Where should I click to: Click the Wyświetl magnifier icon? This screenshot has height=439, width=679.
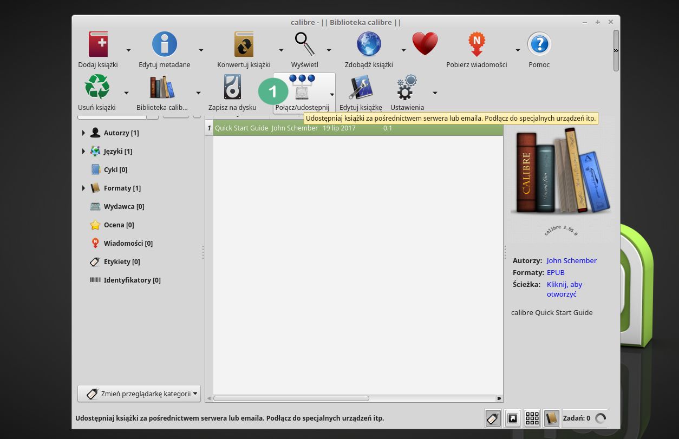tap(304, 44)
